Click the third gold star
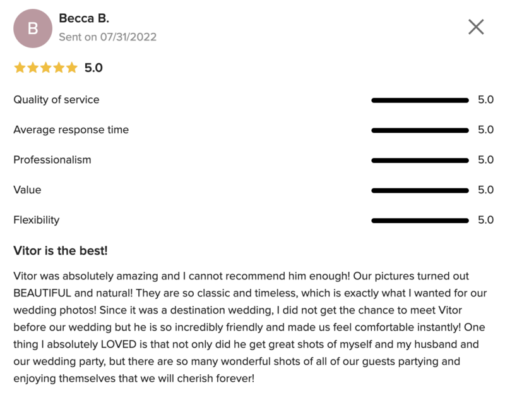The image size is (505, 395). pos(45,68)
